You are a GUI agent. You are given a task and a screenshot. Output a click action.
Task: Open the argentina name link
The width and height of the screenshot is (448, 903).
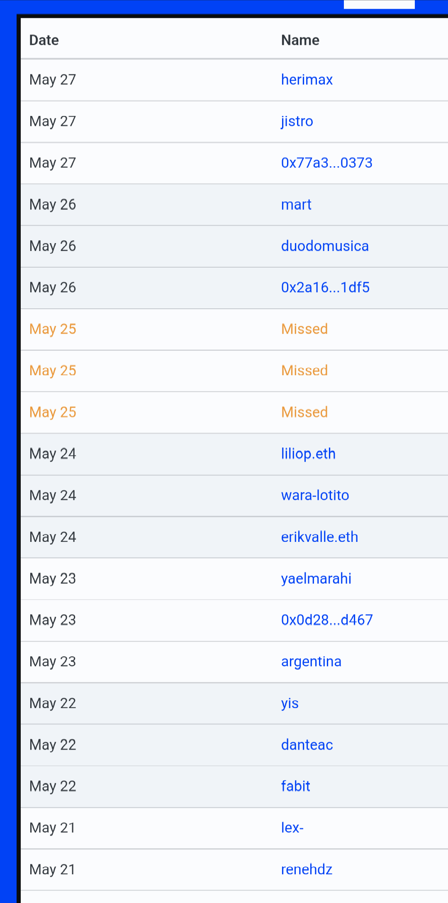pyautogui.click(x=311, y=662)
